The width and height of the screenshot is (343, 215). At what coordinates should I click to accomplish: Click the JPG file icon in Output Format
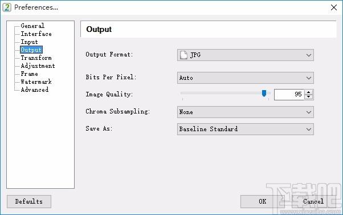[x=183, y=55]
